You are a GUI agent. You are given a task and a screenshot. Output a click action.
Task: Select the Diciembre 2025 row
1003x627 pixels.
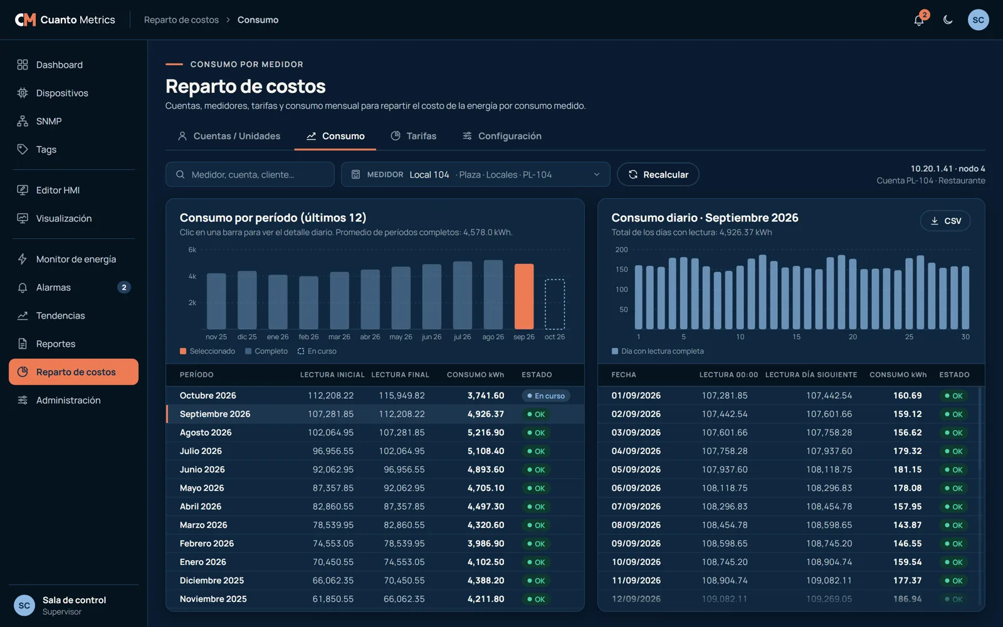375,581
